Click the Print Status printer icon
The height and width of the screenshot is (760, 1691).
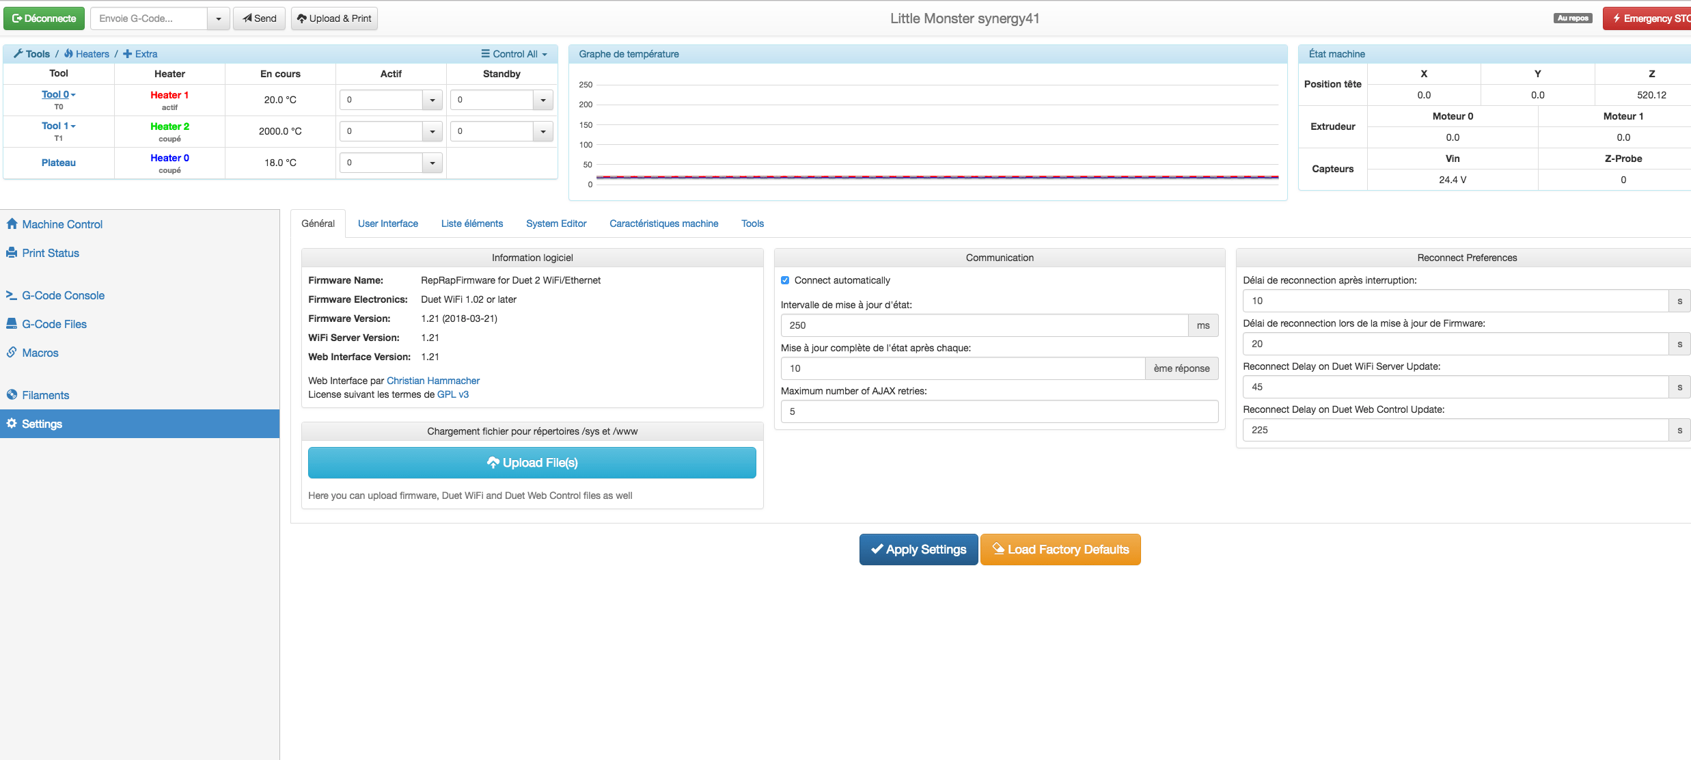coord(12,252)
